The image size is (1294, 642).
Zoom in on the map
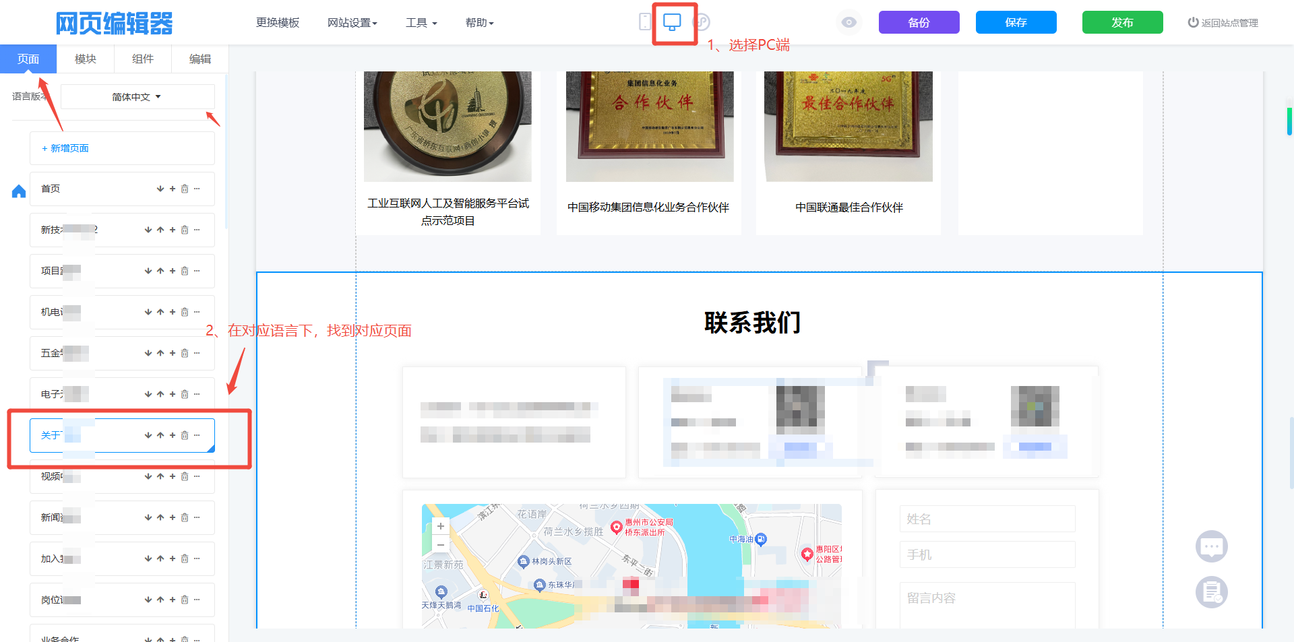tap(440, 526)
